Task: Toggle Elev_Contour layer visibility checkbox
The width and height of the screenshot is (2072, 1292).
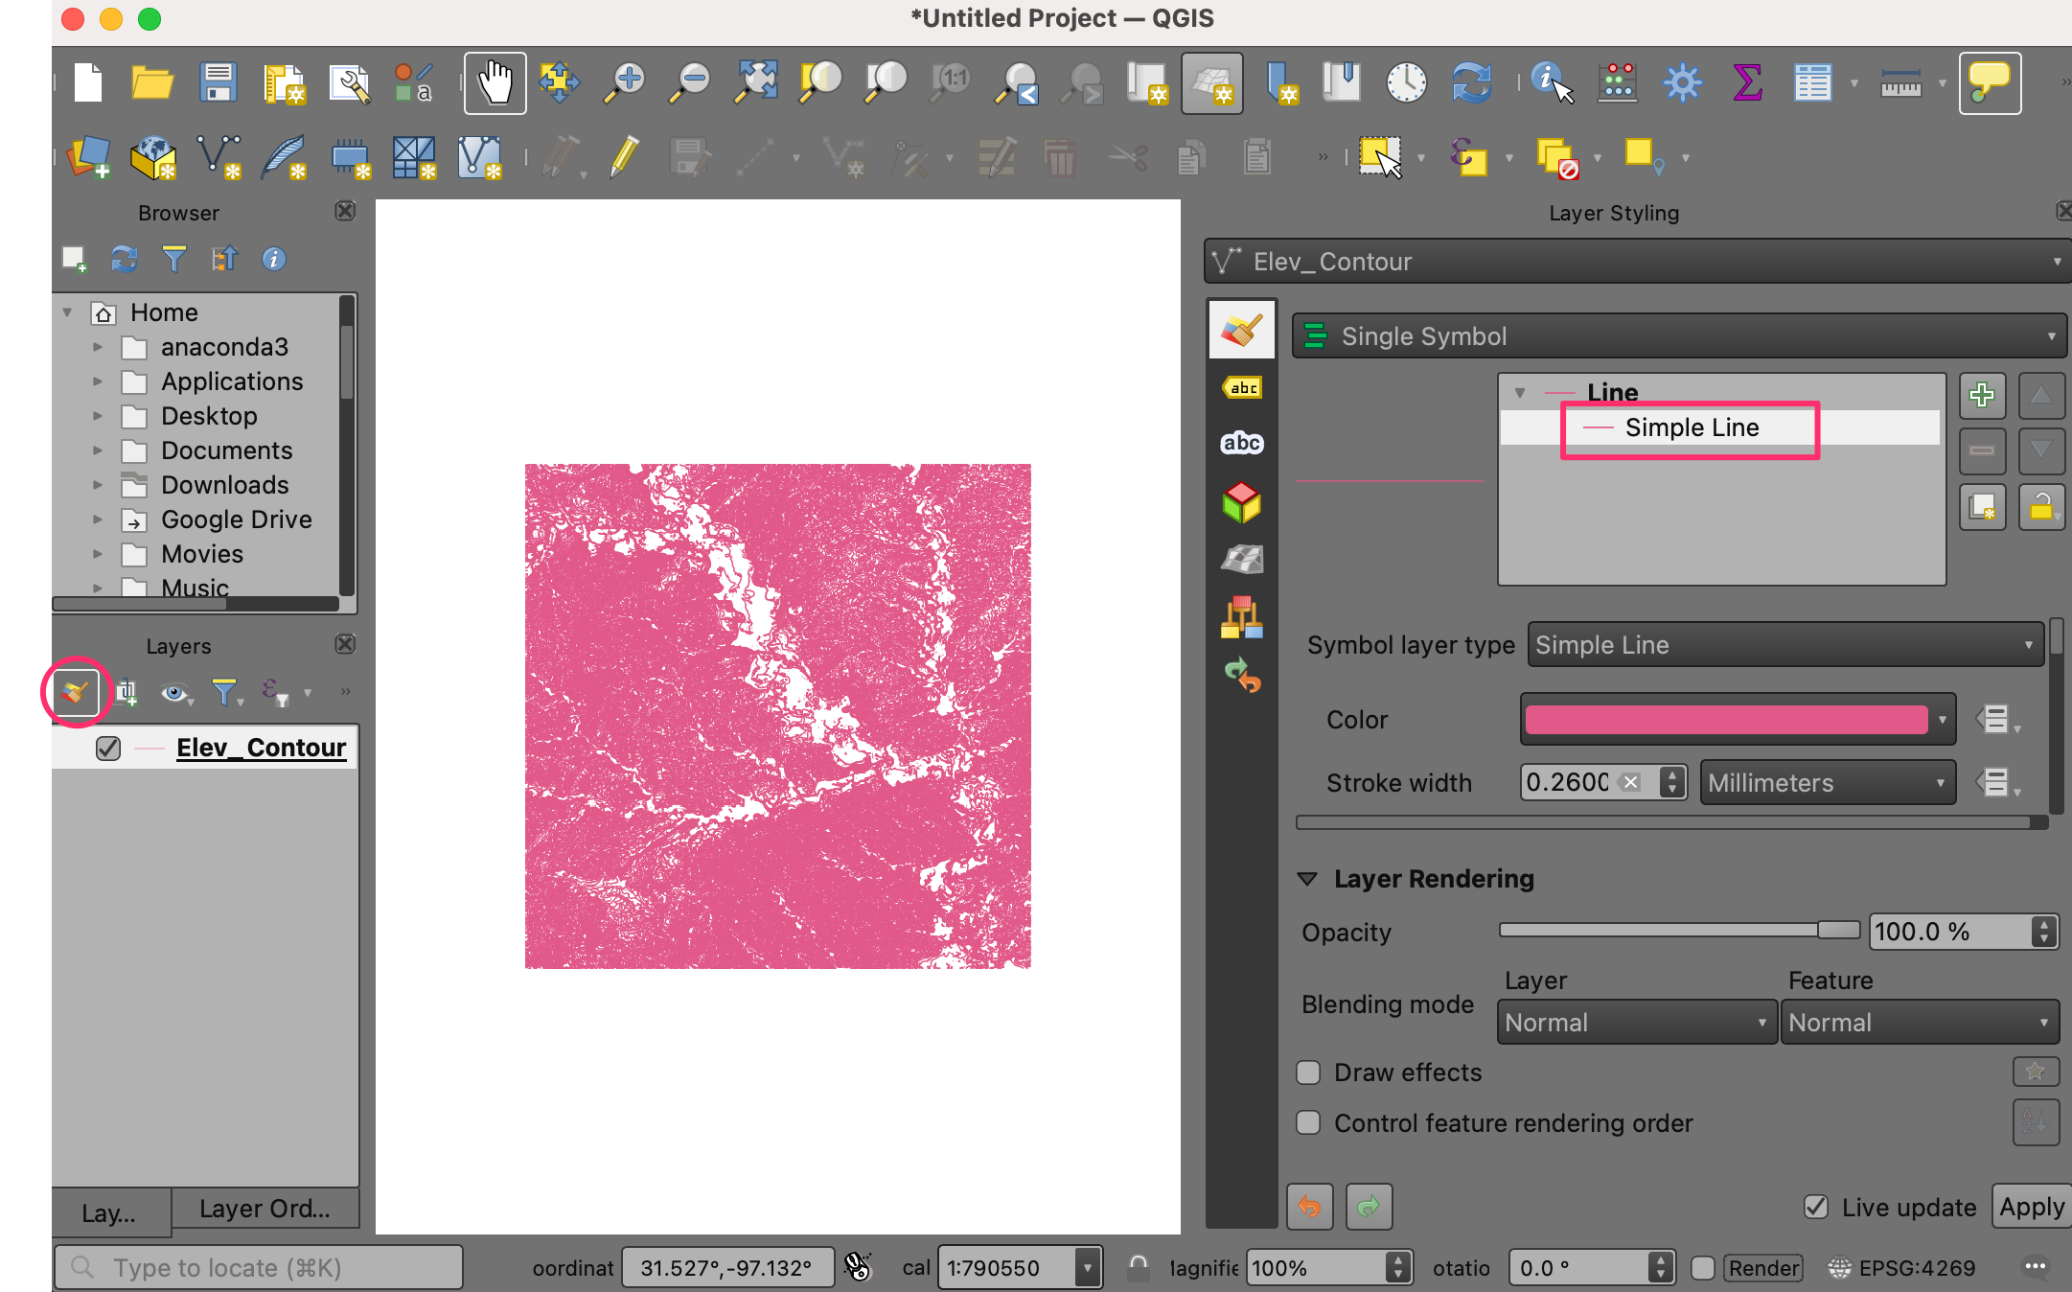Action: pos(108,748)
